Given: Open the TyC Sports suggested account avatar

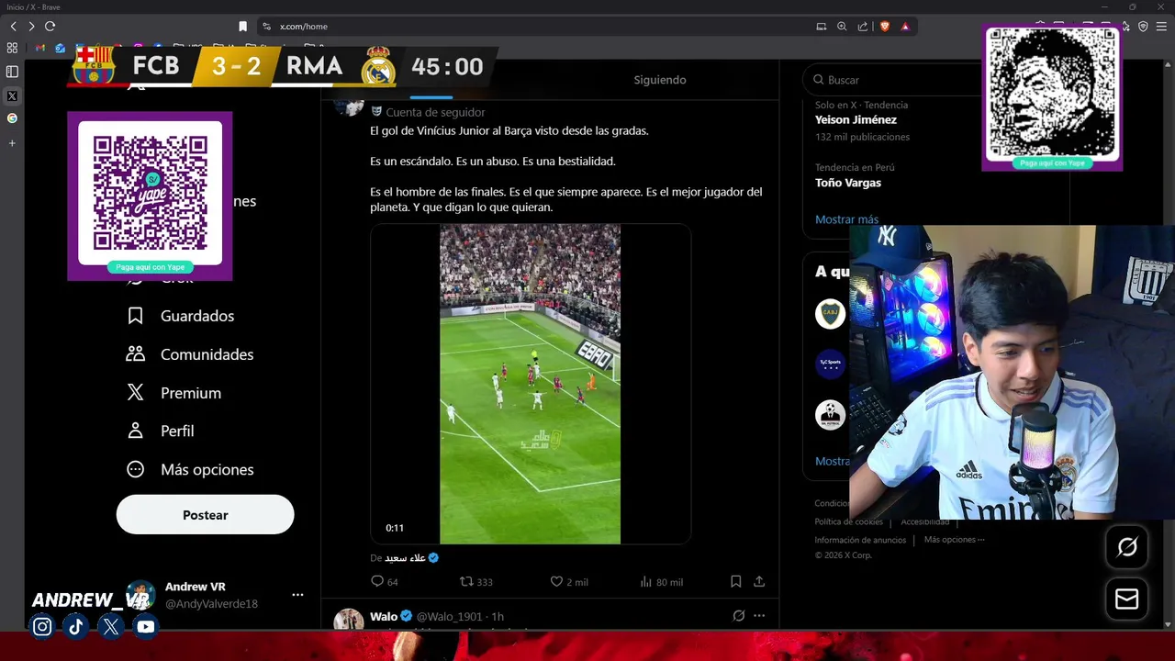Looking at the screenshot, I should (830, 364).
